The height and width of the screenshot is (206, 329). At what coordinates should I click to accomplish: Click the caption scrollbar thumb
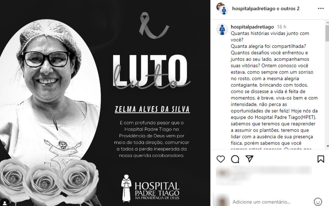(x=327, y=33)
